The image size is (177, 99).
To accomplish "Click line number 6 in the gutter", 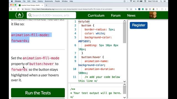I will click(x=75, y=45).
